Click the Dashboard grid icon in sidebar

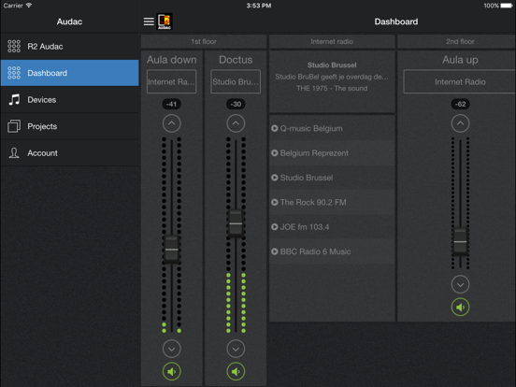[14, 73]
